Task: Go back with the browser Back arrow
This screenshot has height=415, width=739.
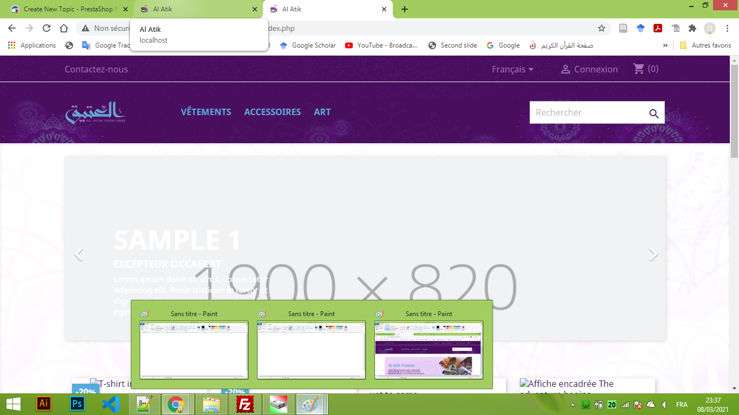Action: point(12,28)
